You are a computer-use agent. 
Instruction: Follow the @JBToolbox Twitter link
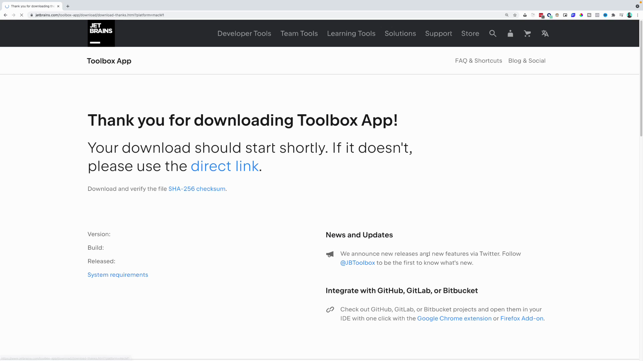[x=358, y=263]
